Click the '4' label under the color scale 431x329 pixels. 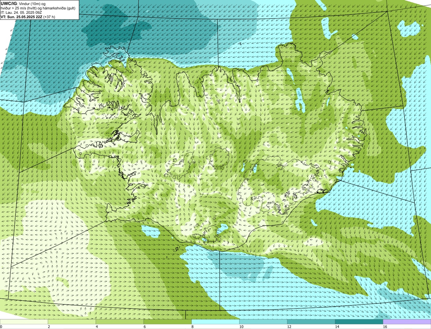click(x=97, y=327)
